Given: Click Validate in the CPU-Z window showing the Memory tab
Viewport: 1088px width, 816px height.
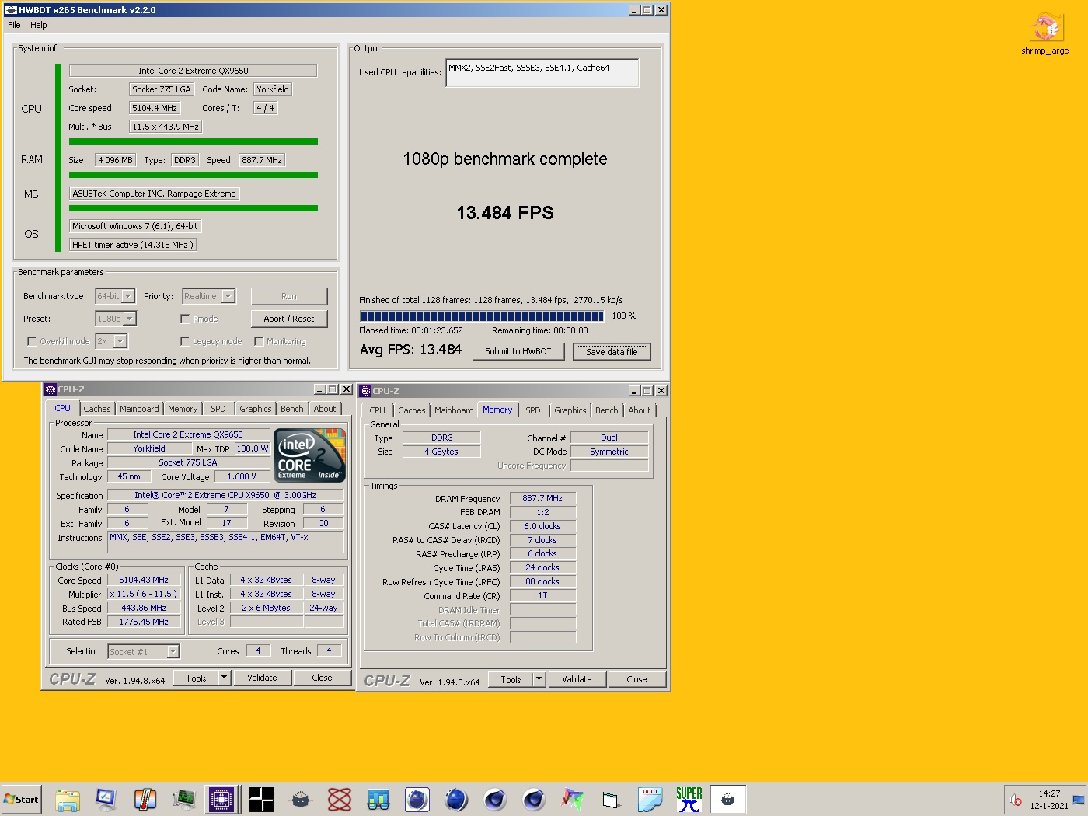Looking at the screenshot, I should [577, 679].
